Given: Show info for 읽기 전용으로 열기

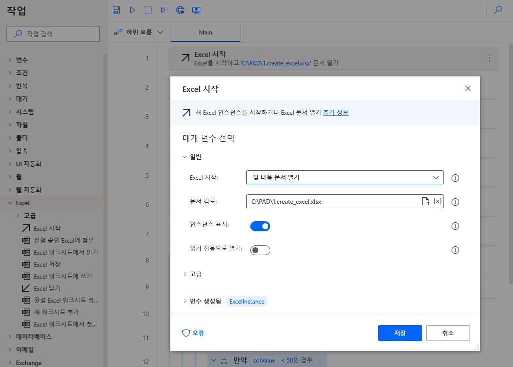Looking at the screenshot, I should [455, 250].
